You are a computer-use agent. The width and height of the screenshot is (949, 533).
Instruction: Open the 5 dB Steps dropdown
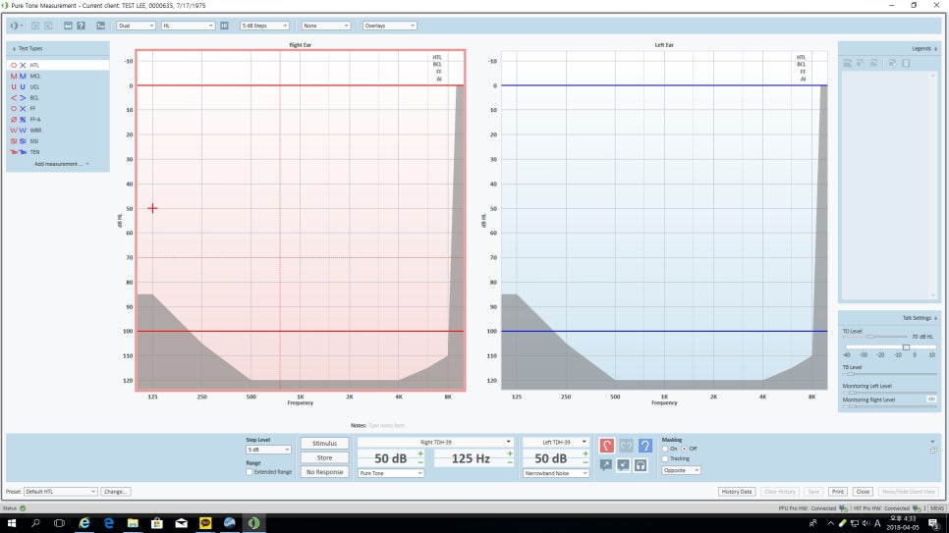coord(264,26)
